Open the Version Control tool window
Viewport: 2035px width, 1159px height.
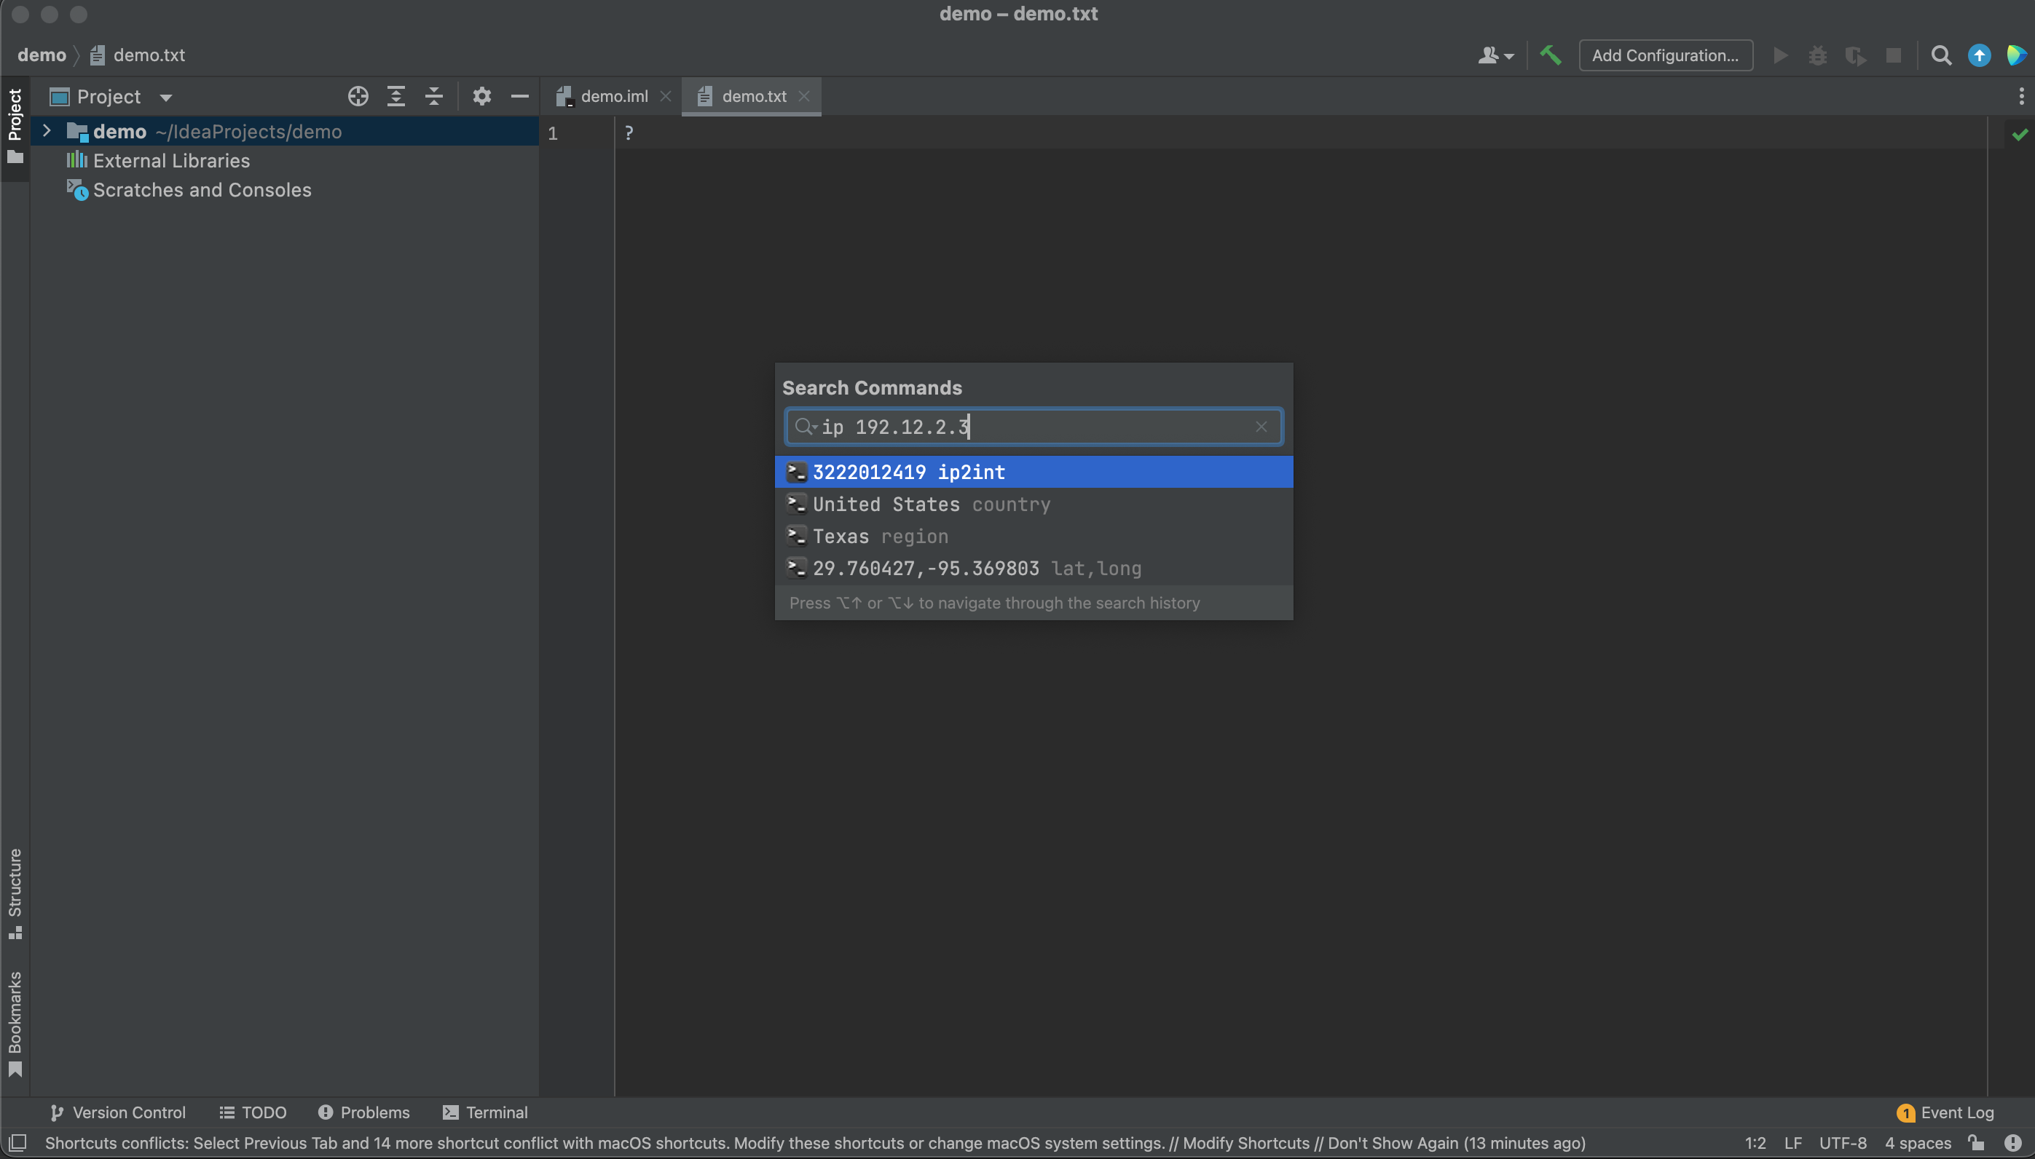point(117,1112)
